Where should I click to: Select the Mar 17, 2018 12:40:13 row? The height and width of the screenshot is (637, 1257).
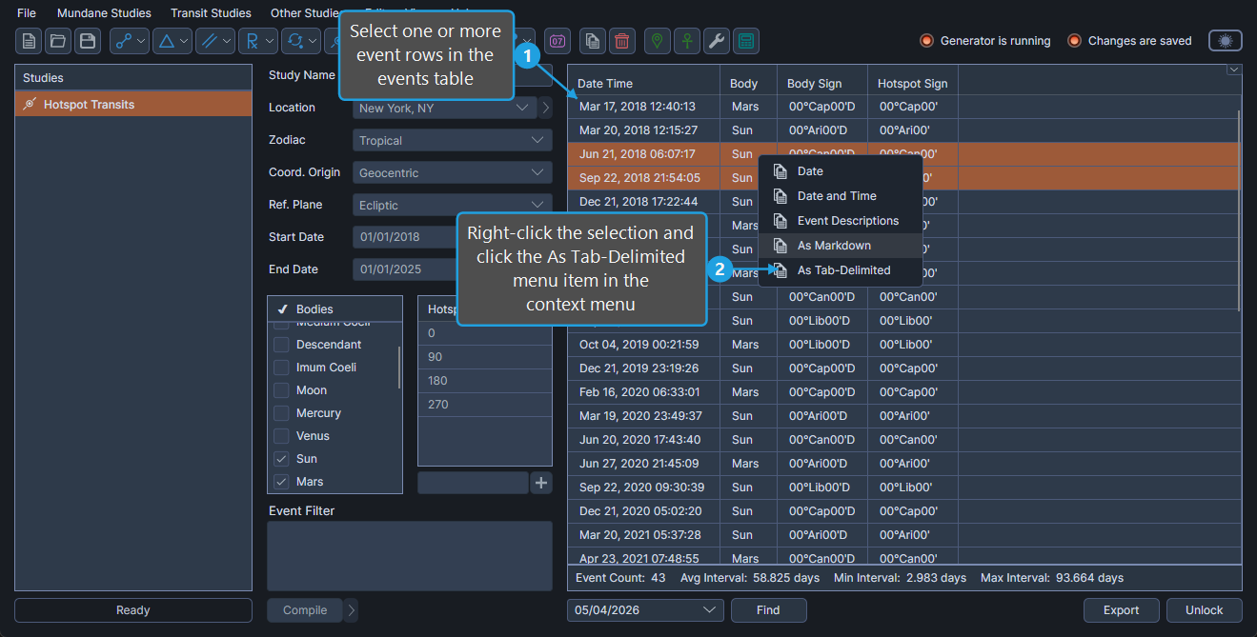903,107
